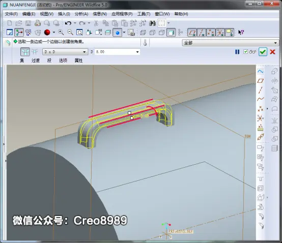
Task: Click the Zoom Out magnifier icon
Action: [x=70, y=33]
